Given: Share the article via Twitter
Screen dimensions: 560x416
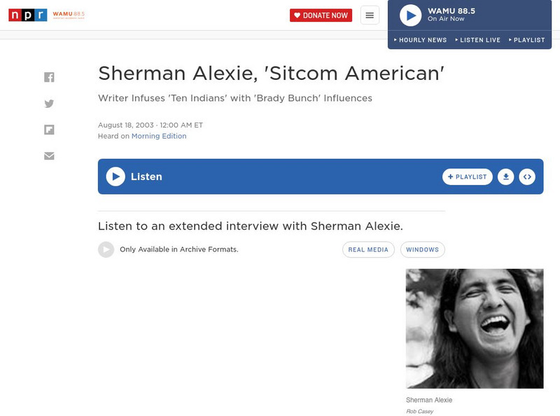Looking at the screenshot, I should point(49,102).
